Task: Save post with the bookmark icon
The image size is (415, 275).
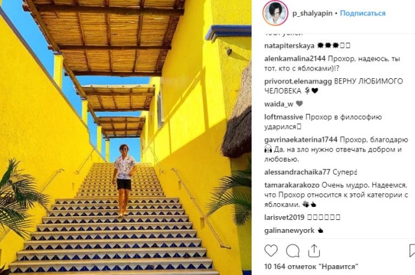Action: point(412,250)
